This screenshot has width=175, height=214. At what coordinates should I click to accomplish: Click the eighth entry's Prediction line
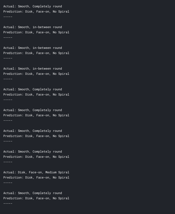[36, 157]
